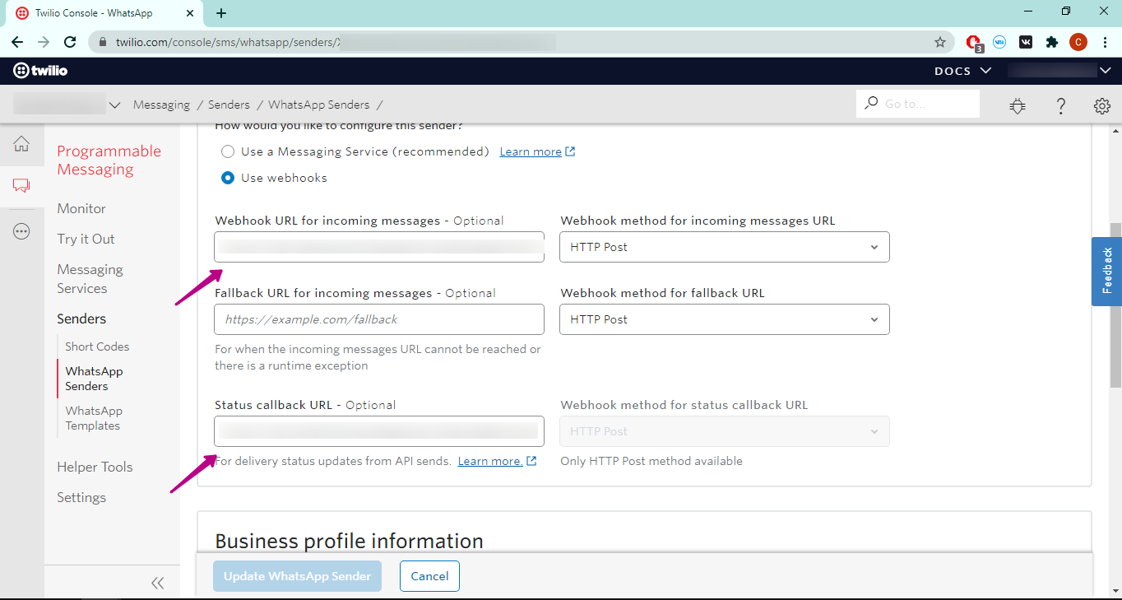
Task: Go forward in browser
Action: point(44,42)
